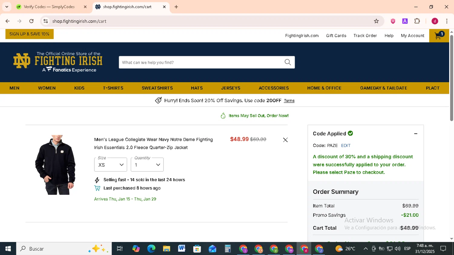The width and height of the screenshot is (454, 255).
Task: Open the tab search dropdown arrow
Action: pyautogui.click(x=7, y=7)
